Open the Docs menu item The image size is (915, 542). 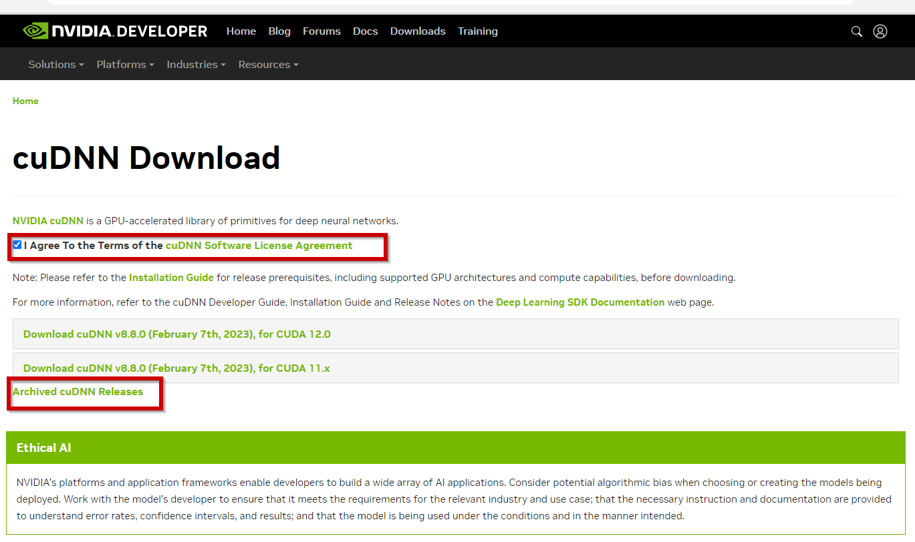[x=366, y=31]
